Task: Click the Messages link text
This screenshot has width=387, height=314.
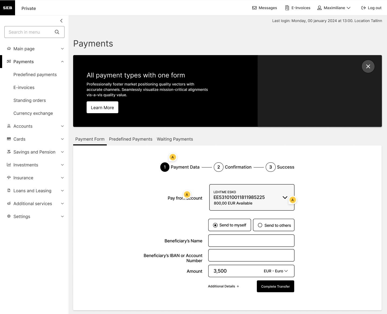Action: coord(268,8)
